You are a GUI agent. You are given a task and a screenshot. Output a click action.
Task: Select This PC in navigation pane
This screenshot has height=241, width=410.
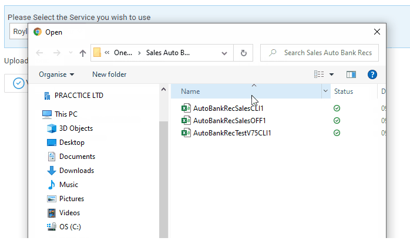coord(65,114)
